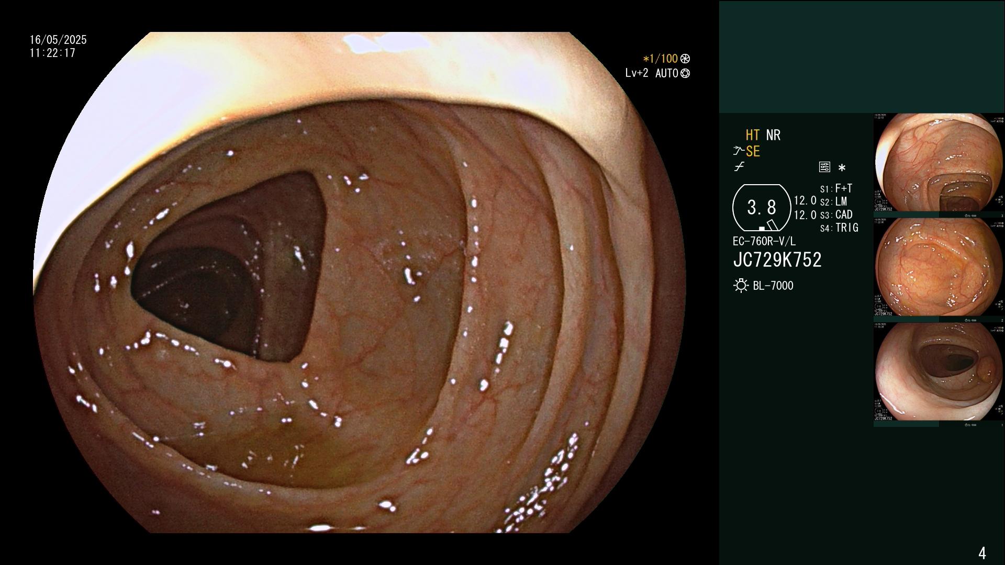
Task: Click the lower 12.0 value
Action: (805, 215)
